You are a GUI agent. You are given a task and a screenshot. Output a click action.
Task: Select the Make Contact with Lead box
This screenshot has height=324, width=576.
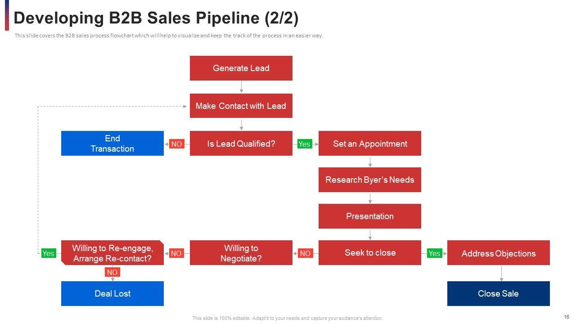241,106
